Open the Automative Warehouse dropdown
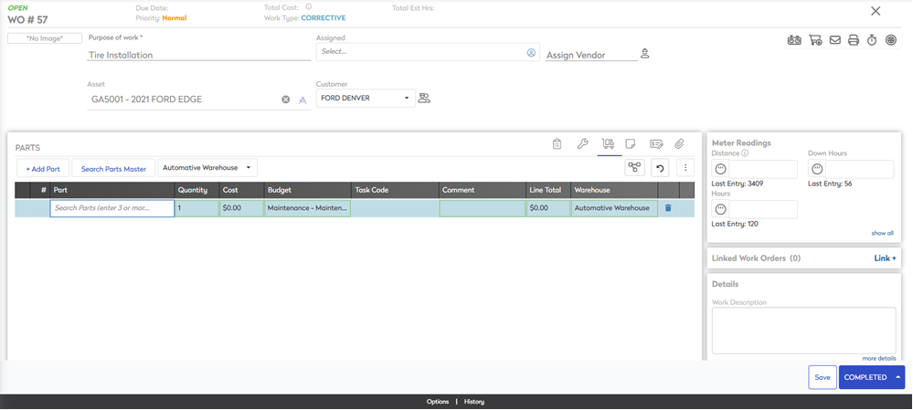 click(x=207, y=168)
